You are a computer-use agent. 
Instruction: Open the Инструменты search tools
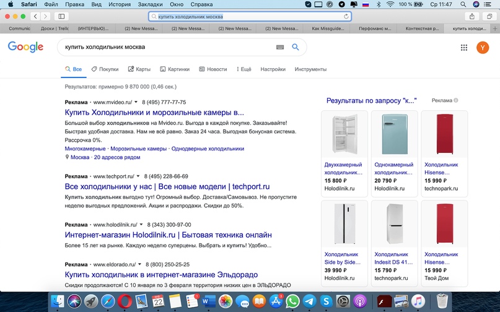coord(310,69)
